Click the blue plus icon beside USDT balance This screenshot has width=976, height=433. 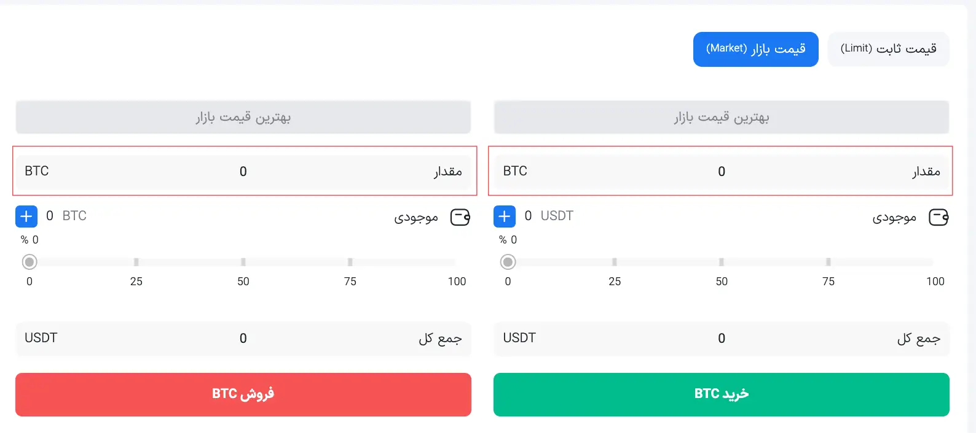(504, 216)
